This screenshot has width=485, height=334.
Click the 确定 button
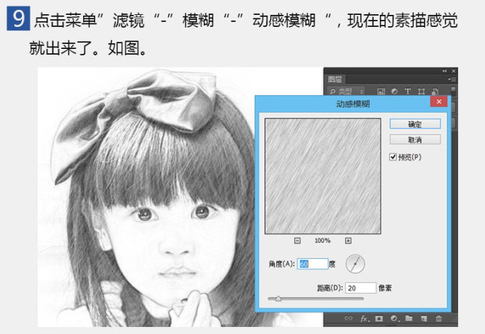415,123
